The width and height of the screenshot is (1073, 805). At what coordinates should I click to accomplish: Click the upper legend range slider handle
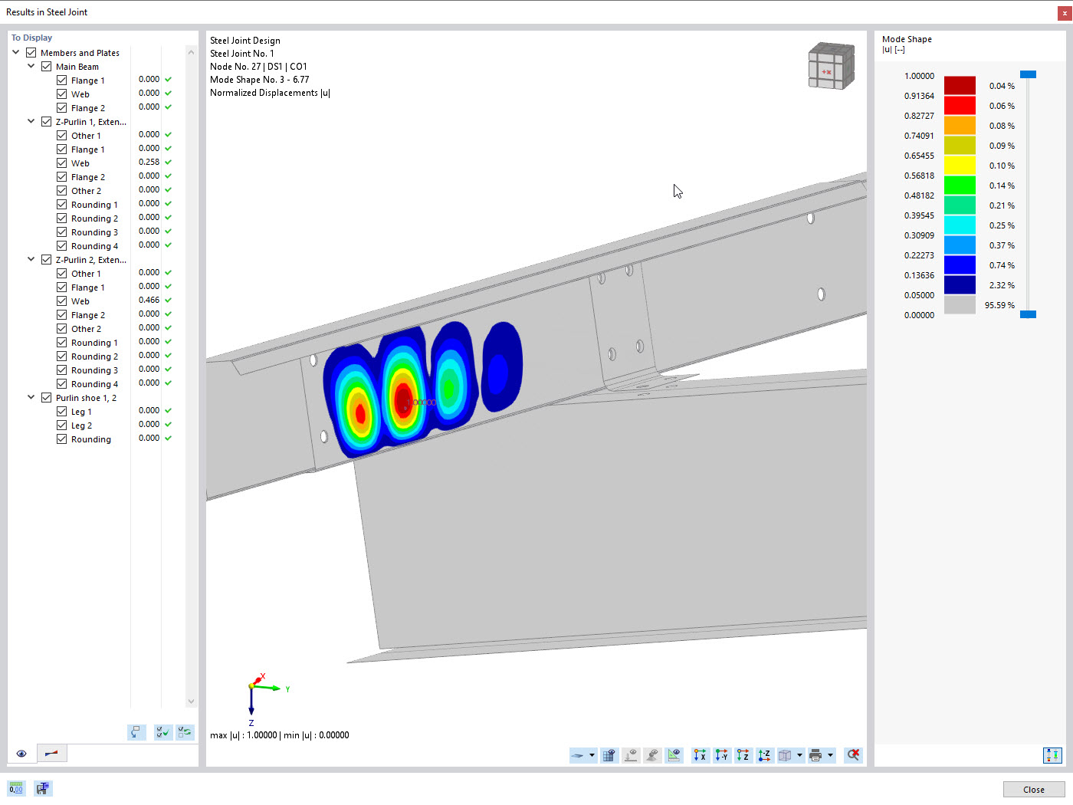[1029, 74]
